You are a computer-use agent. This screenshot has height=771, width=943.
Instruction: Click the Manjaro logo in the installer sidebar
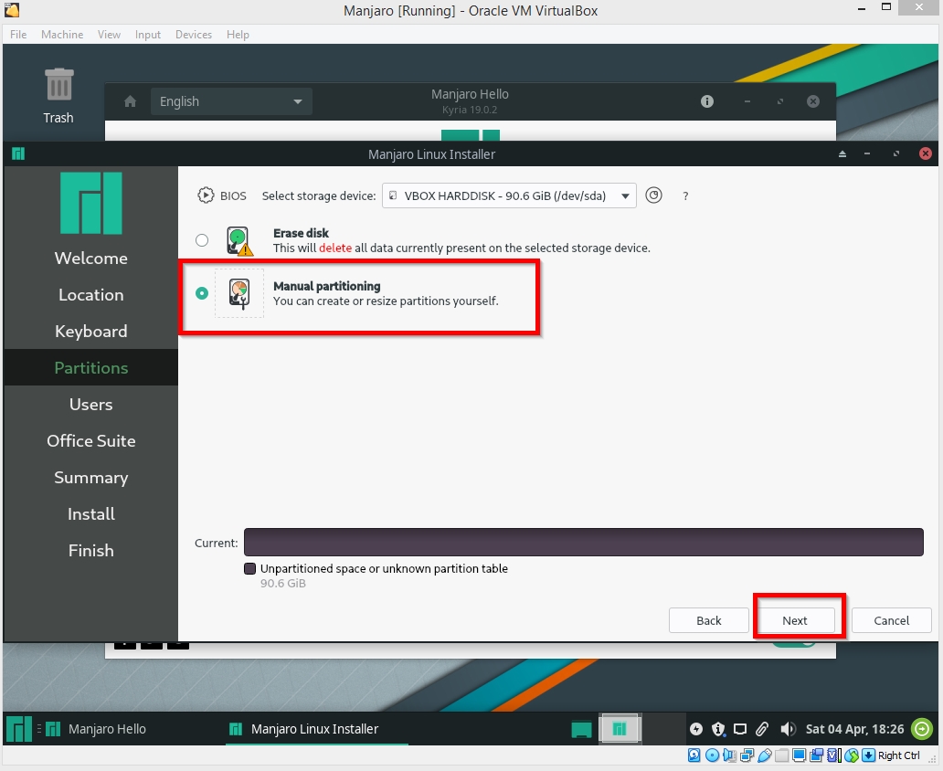point(91,203)
